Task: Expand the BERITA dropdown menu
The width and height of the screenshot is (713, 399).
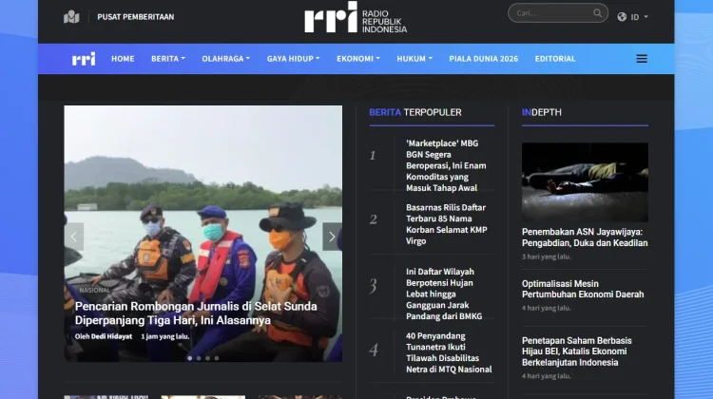Action: 168,59
